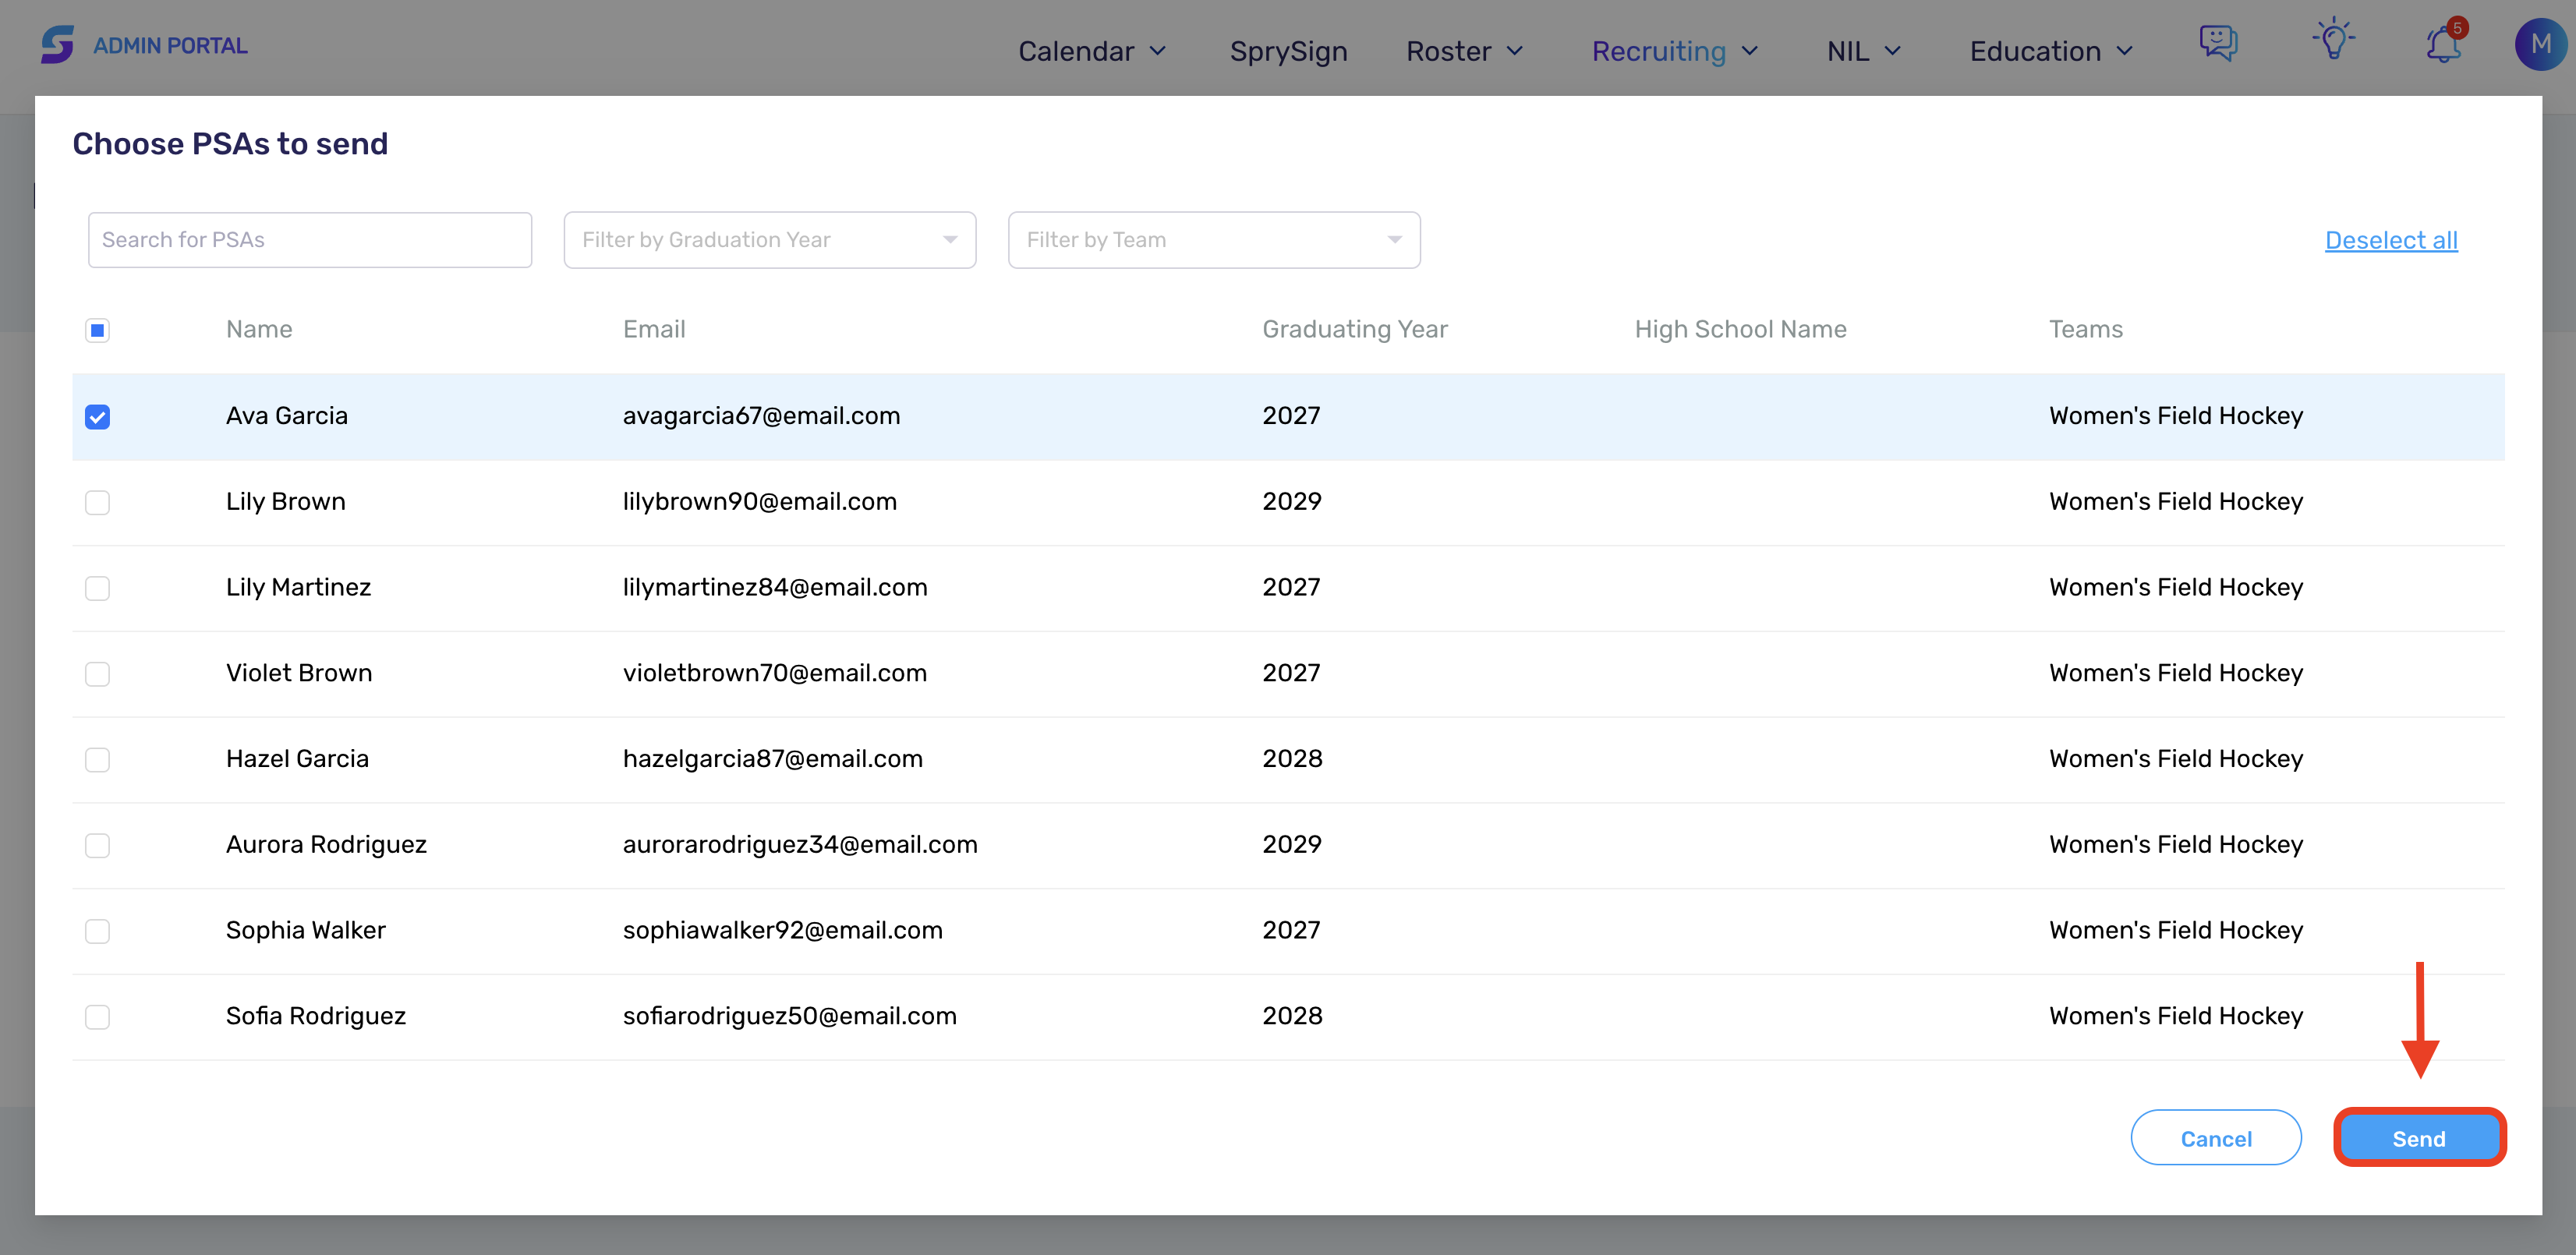Check Hazel Garcia's checkbox

(x=97, y=760)
